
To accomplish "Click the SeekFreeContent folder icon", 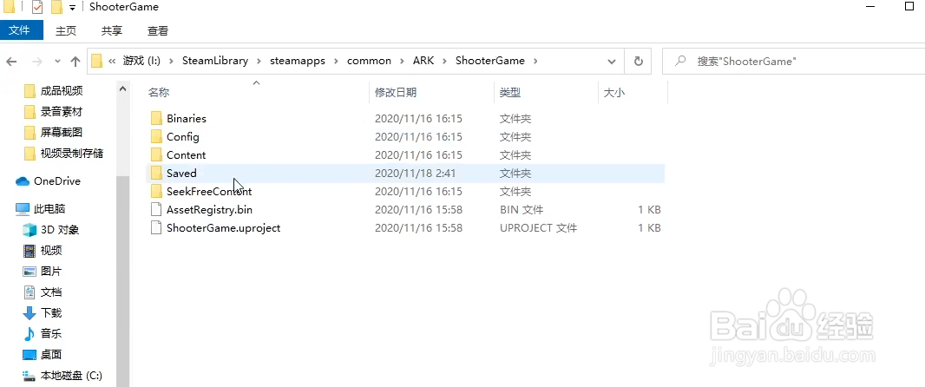I will [x=155, y=192].
